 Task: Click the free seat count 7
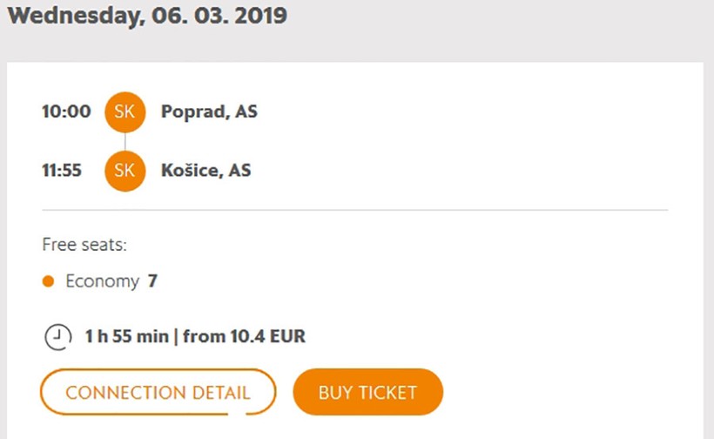pyautogui.click(x=152, y=281)
